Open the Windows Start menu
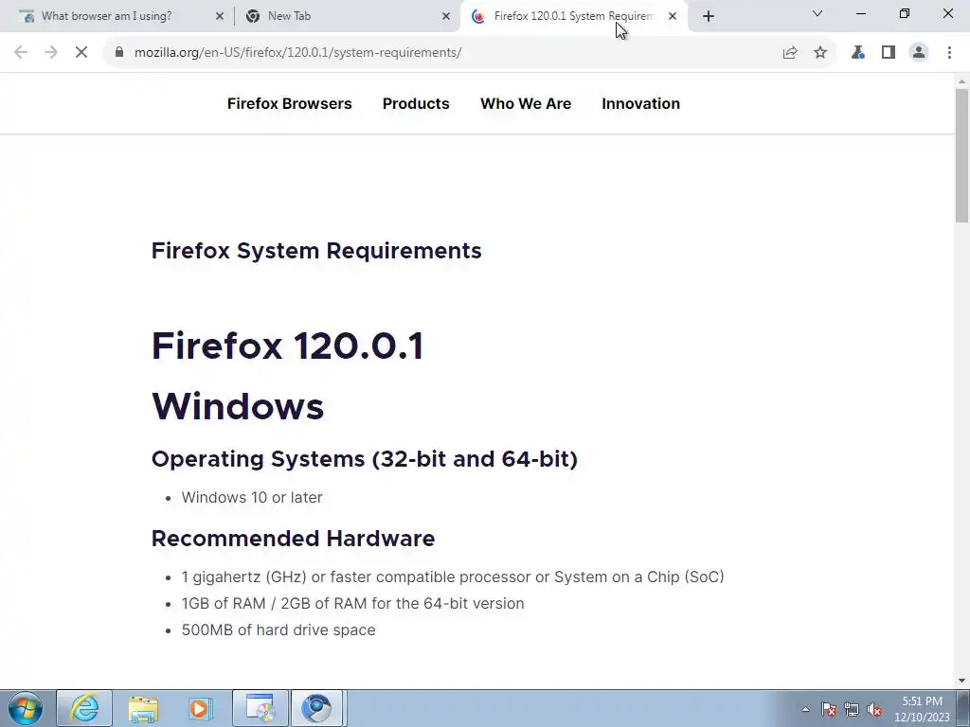 click(26, 708)
